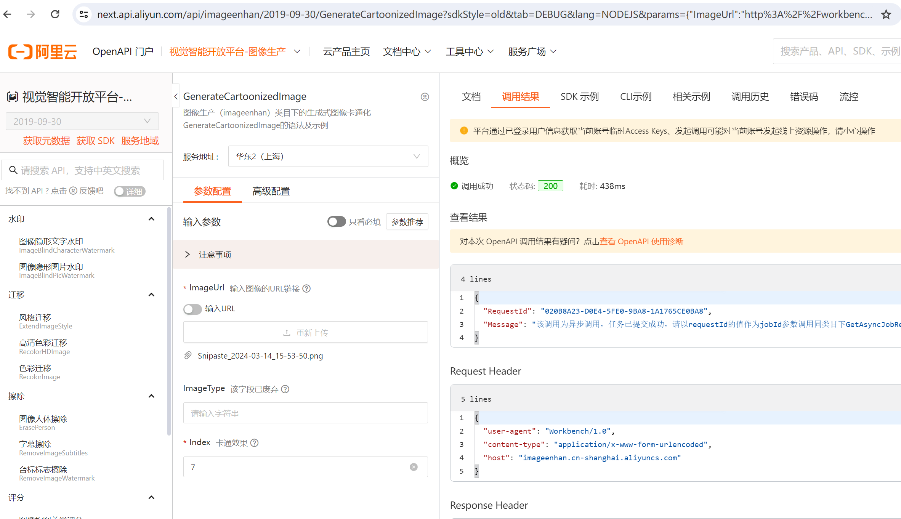The image size is (901, 519).
Task: Toggle the 详细 detail switch
Action: pos(130,191)
